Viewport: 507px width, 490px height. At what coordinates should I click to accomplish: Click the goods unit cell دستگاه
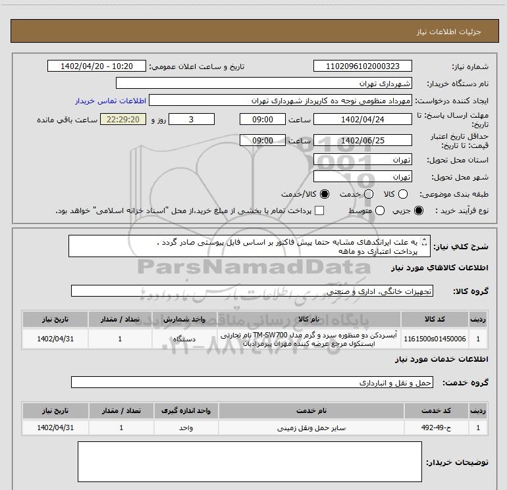click(x=184, y=339)
